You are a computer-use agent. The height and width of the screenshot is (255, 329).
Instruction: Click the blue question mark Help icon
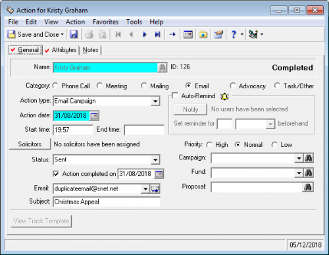(x=234, y=34)
